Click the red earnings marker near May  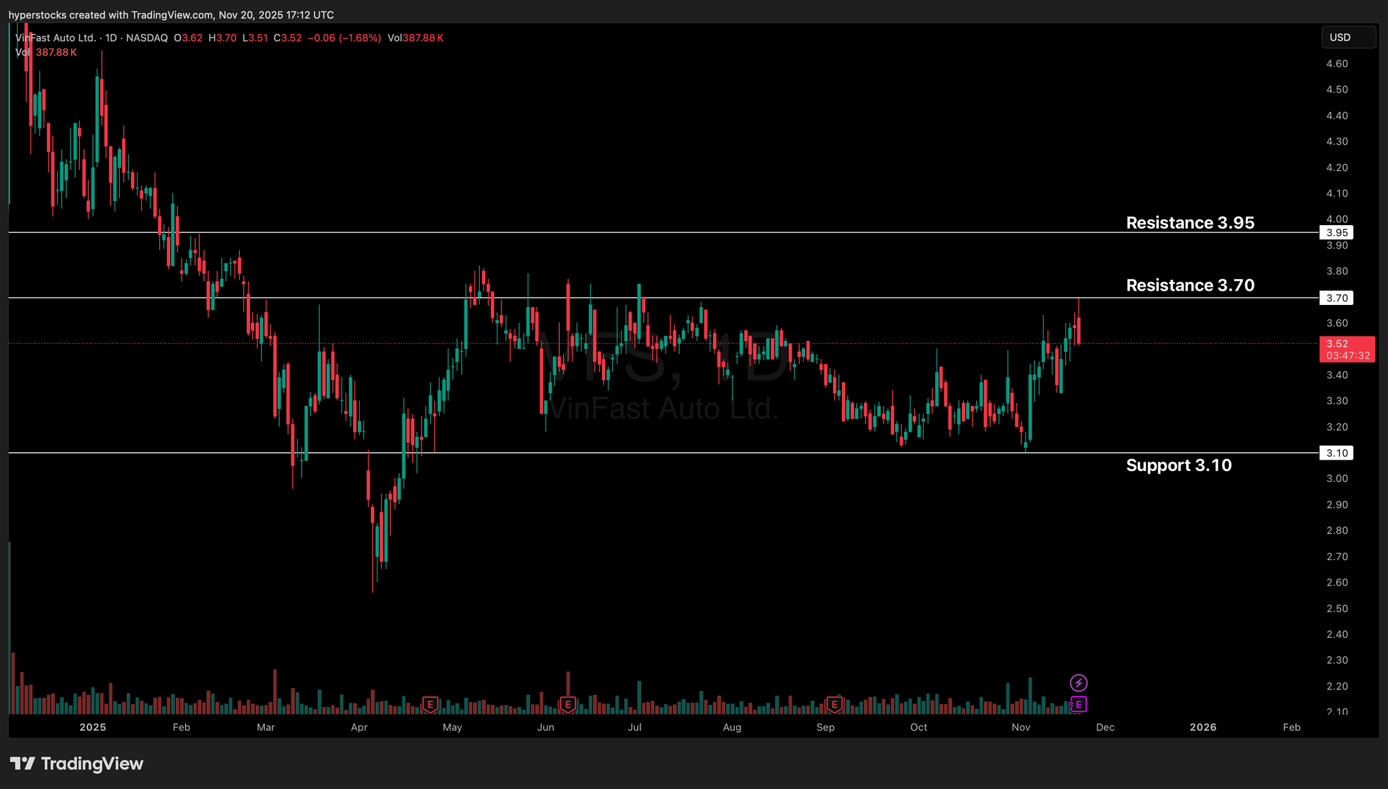(430, 705)
